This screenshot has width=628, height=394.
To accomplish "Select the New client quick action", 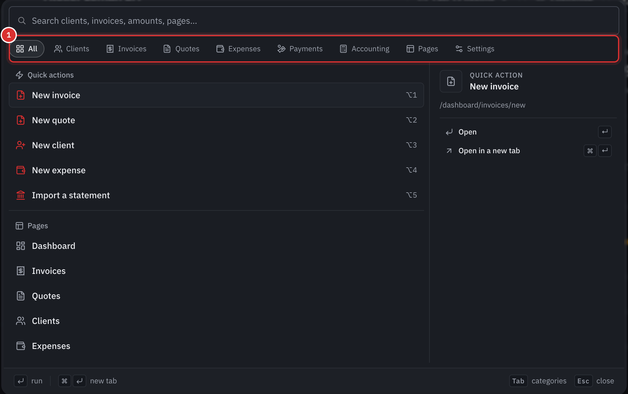I will tap(216, 145).
